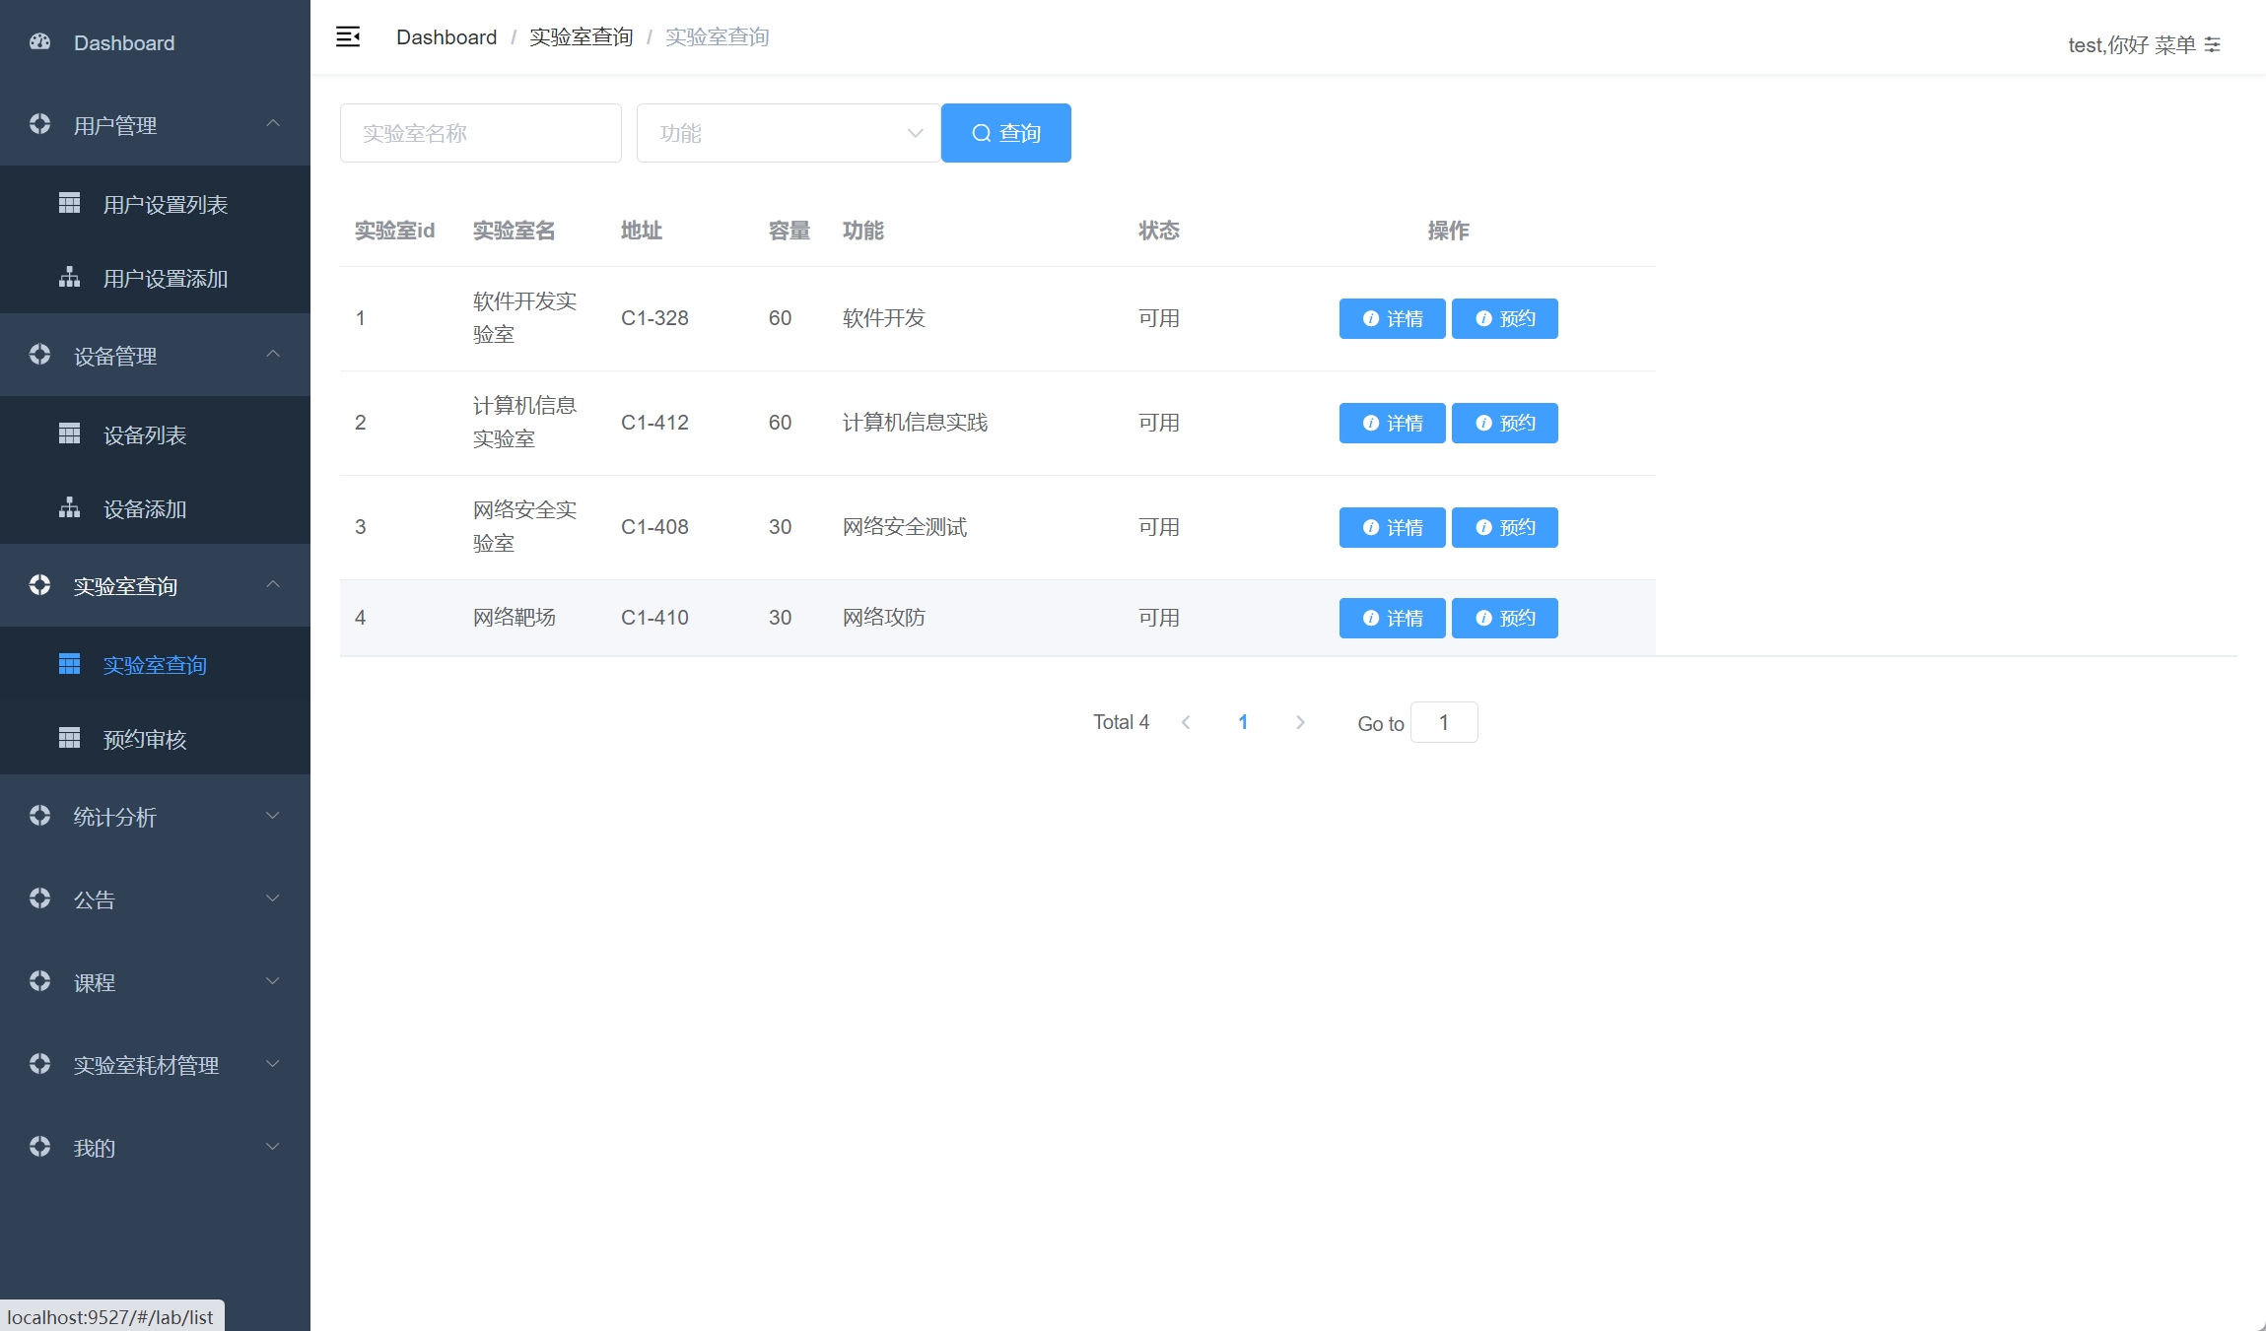
Task: Click 预约 for 网络靶场 lab
Action: [x=1504, y=618]
